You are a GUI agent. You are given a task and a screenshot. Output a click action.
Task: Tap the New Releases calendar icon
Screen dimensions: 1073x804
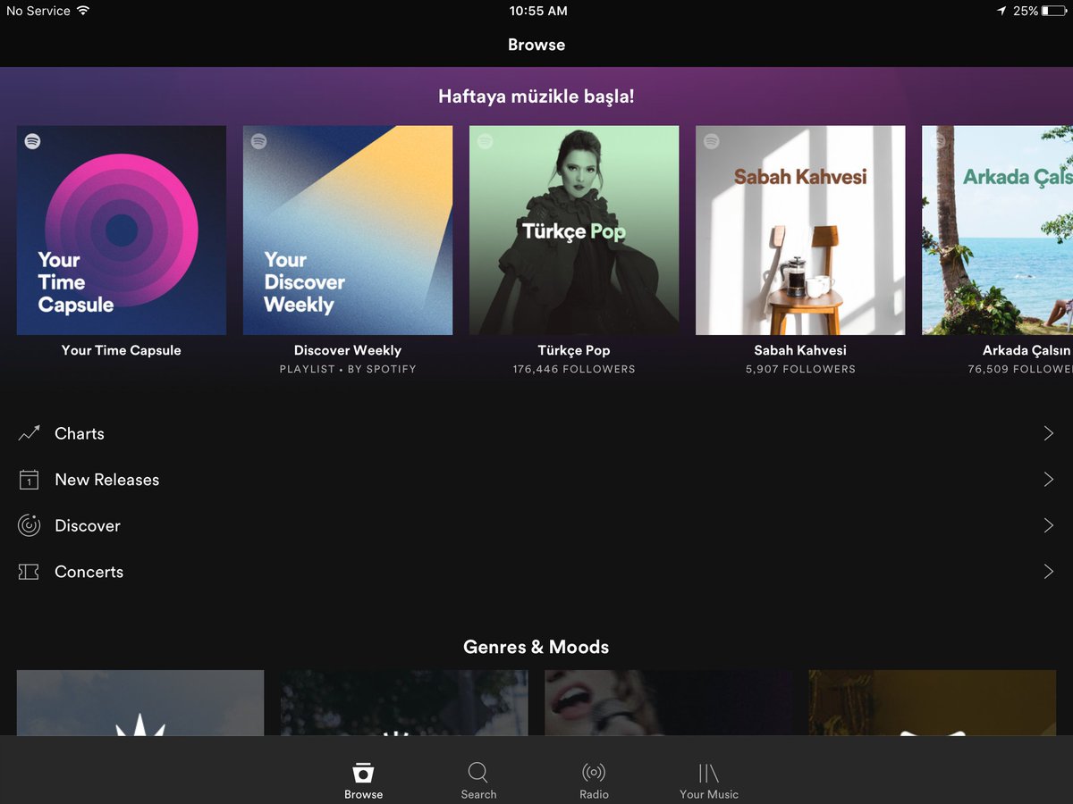[x=29, y=480]
